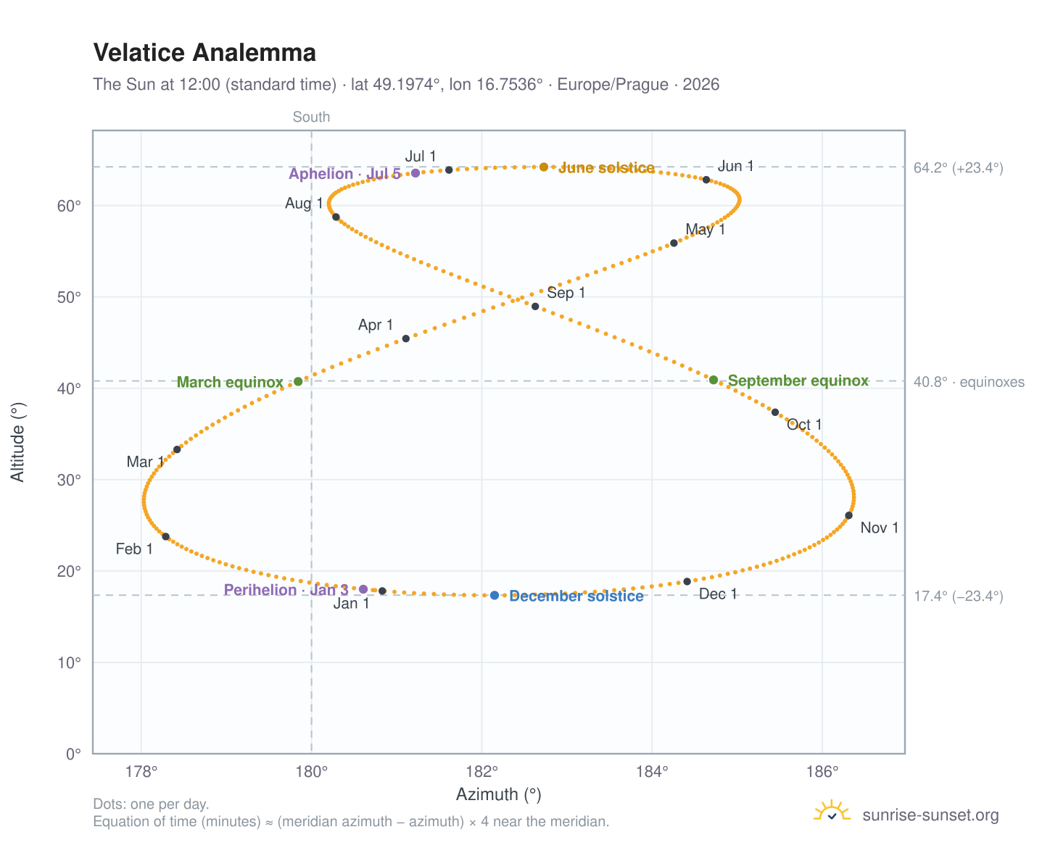The image size is (1050, 861).
Task: Click the 'Equation of time' footnote
Action: (351, 822)
